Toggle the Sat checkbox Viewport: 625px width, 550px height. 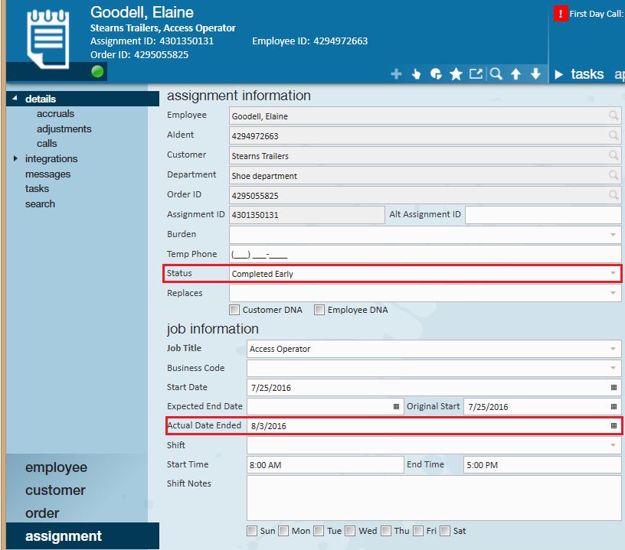(445, 531)
